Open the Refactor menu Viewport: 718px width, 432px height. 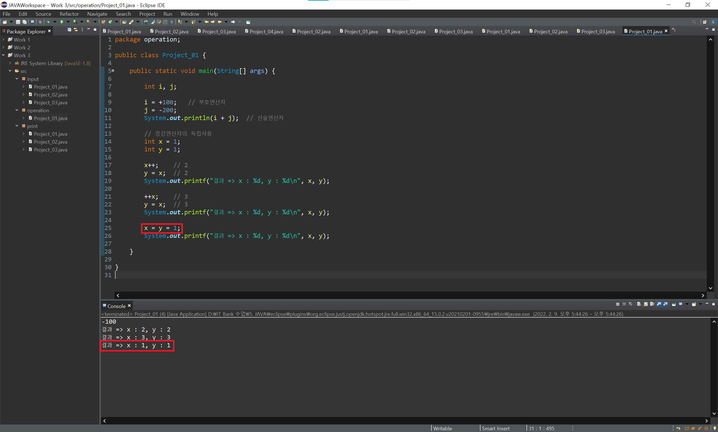tap(69, 14)
